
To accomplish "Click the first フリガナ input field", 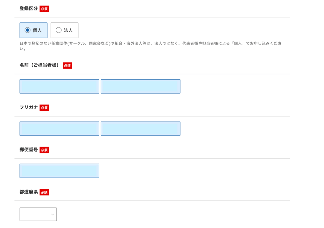I will [x=59, y=129].
